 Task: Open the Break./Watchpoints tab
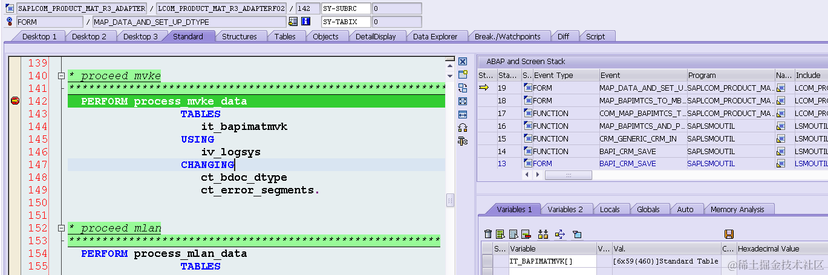point(507,36)
